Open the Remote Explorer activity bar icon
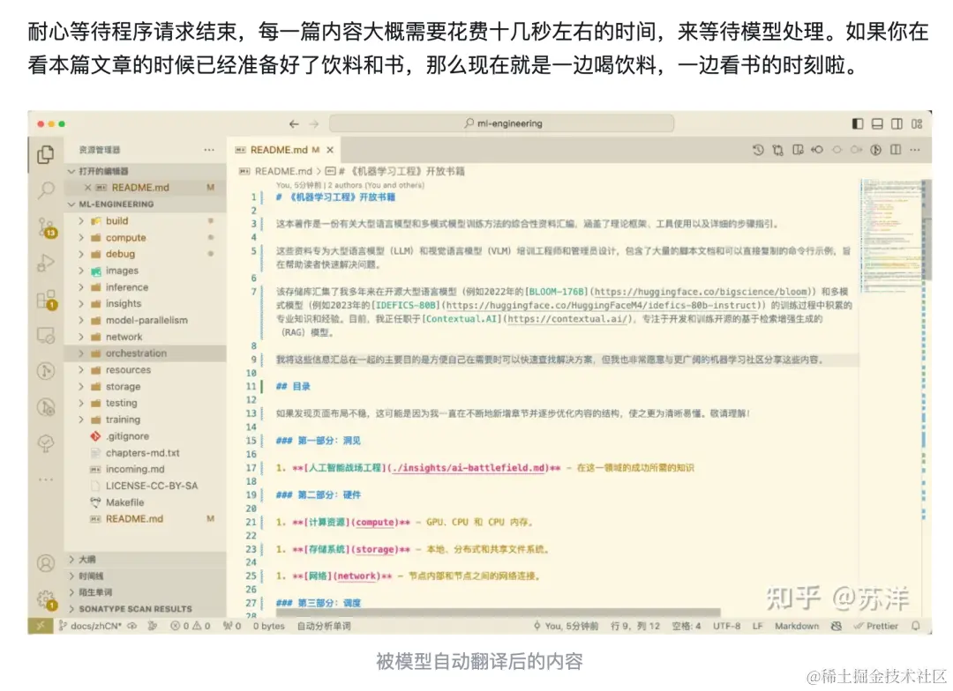The image size is (953, 691). click(x=46, y=335)
